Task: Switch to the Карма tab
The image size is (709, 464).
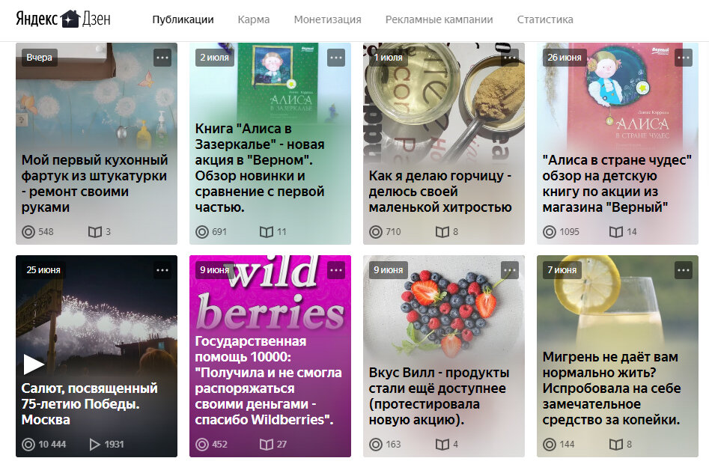Action: 254,19
